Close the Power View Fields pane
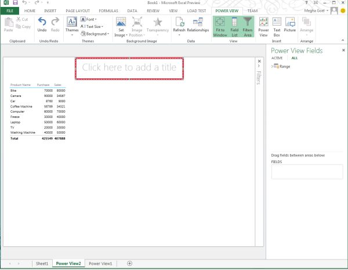The width and height of the screenshot is (348, 270). (343, 50)
